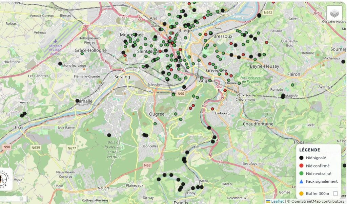The width and height of the screenshot is (347, 204).
Task: Select red nest marker above Embourg
Action: (x=212, y=109)
